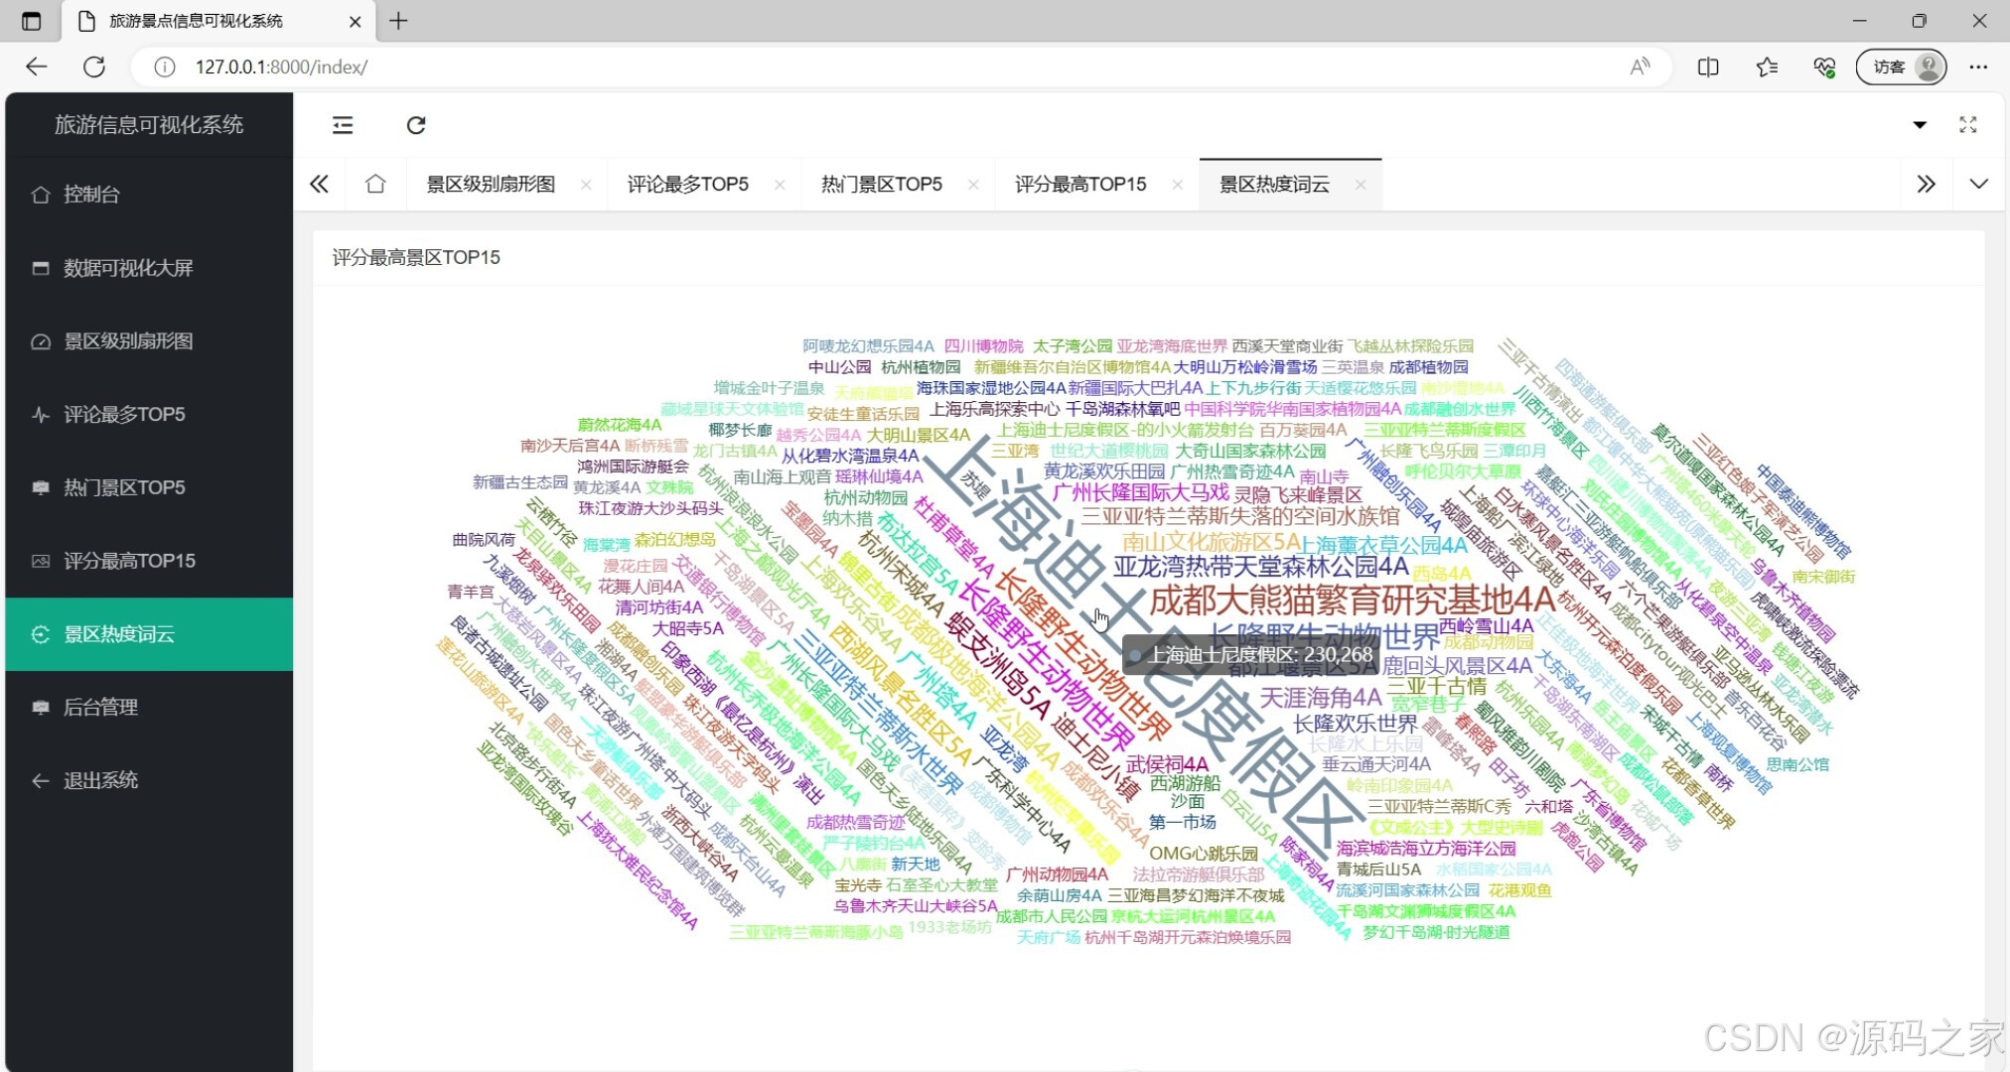Switch to the 评分最高TOP15 tab
The width and height of the screenshot is (2010, 1072).
pos(1079,184)
